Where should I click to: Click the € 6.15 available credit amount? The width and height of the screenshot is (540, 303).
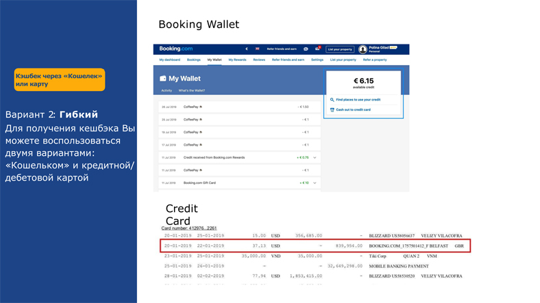coord(364,81)
